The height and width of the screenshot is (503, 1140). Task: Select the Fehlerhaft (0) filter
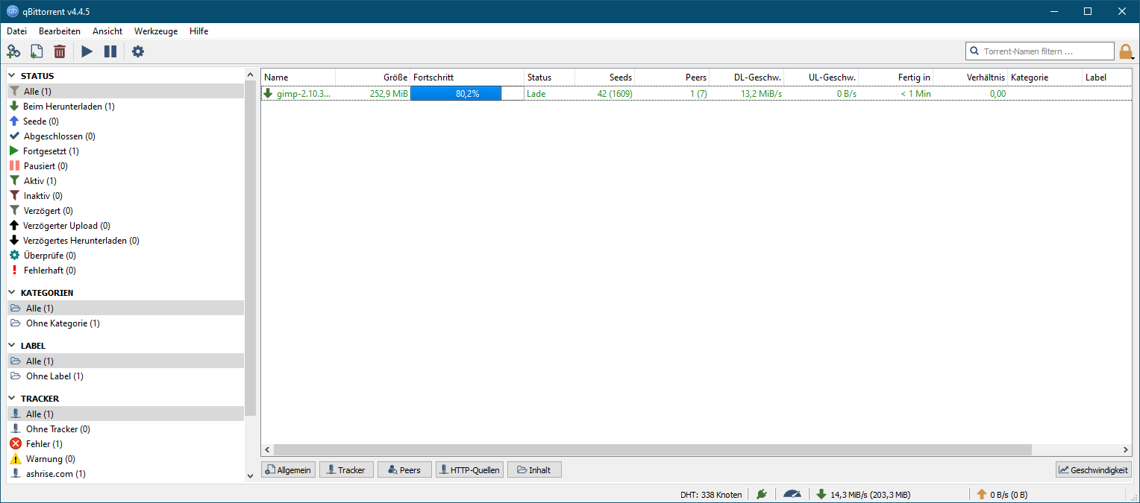coord(125,271)
